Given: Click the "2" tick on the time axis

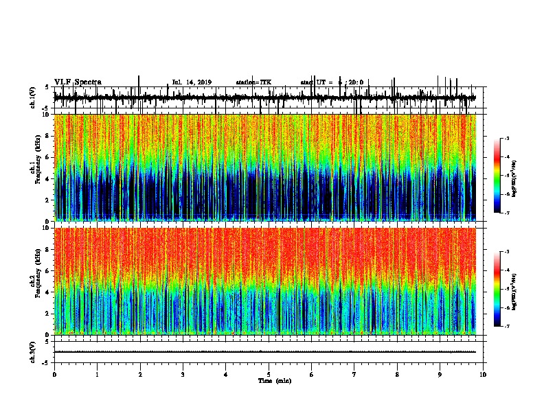Looking at the screenshot, I should tap(140, 375).
